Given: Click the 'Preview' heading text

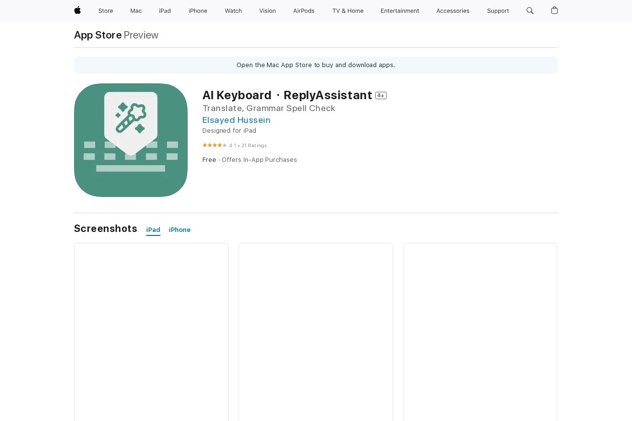Looking at the screenshot, I should [141, 35].
